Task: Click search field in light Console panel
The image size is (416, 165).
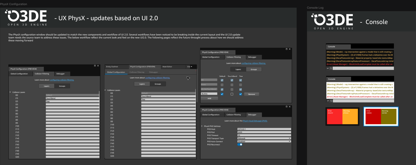Action: coord(364,101)
